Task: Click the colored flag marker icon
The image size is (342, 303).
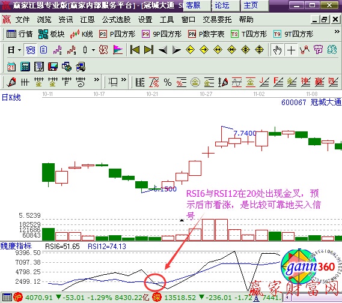Action: click(x=118, y=50)
